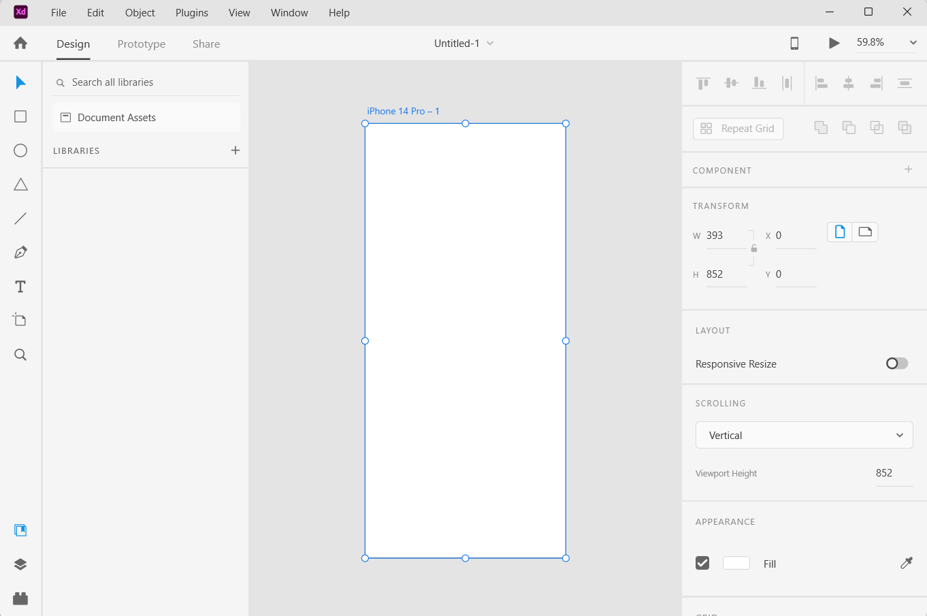Open the Layers panel
Viewport: 927px width, 616px height.
[x=20, y=564]
